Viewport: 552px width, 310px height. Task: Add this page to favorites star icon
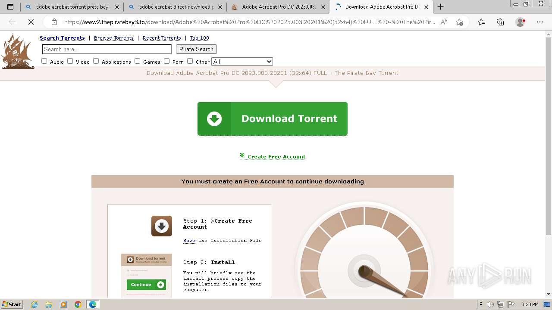pyautogui.click(x=459, y=22)
